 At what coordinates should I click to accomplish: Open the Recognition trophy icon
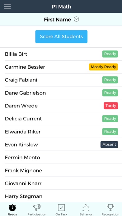(x=110, y=208)
